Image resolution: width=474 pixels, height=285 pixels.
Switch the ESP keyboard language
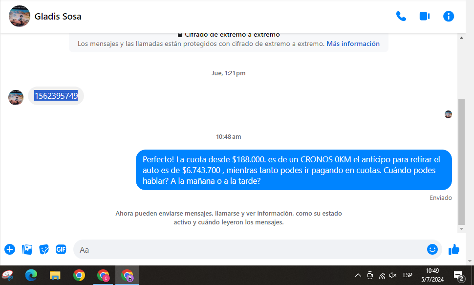point(407,275)
